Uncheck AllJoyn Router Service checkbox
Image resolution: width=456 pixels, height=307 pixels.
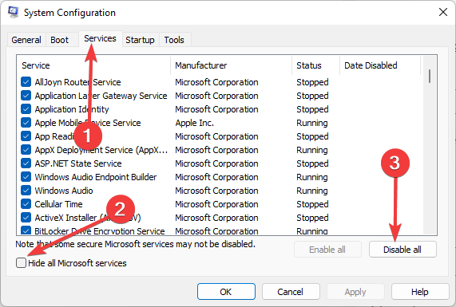pyautogui.click(x=26, y=82)
